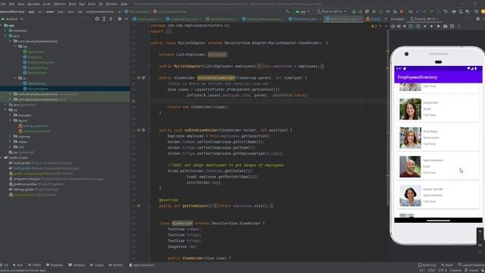Collapse the Gradle Scripts node
485x273 pixels.
[x=2, y=158]
